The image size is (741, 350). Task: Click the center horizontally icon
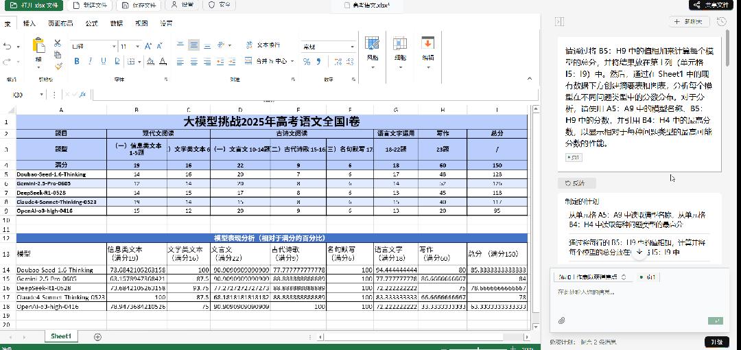click(x=193, y=62)
